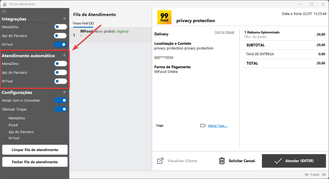The height and width of the screenshot is (179, 329).
Task: Click Limpar fila de atendimento button
Action: click(35, 150)
